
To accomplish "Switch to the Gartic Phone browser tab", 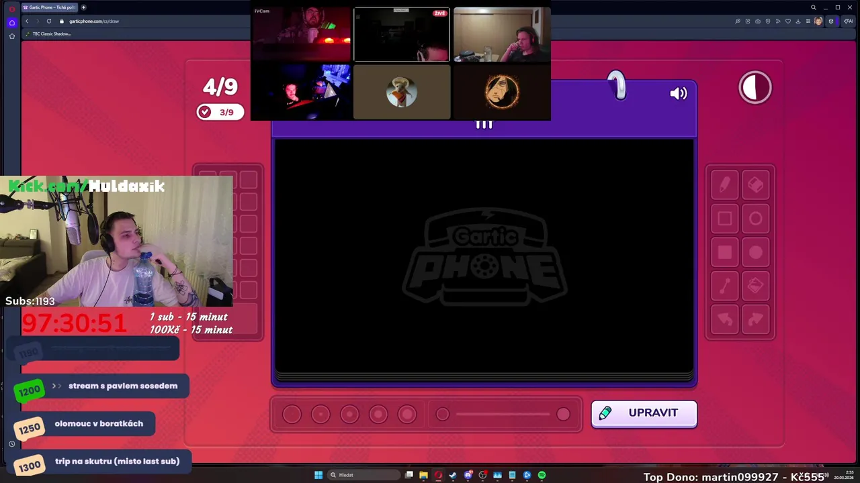I will point(50,7).
